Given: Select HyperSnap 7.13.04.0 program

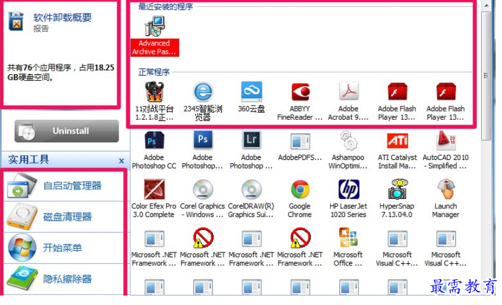Looking at the screenshot, I should click(x=397, y=198).
